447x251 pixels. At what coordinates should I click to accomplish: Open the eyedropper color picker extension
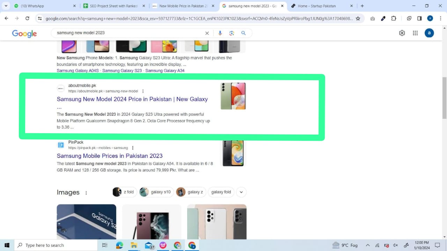pos(383,18)
